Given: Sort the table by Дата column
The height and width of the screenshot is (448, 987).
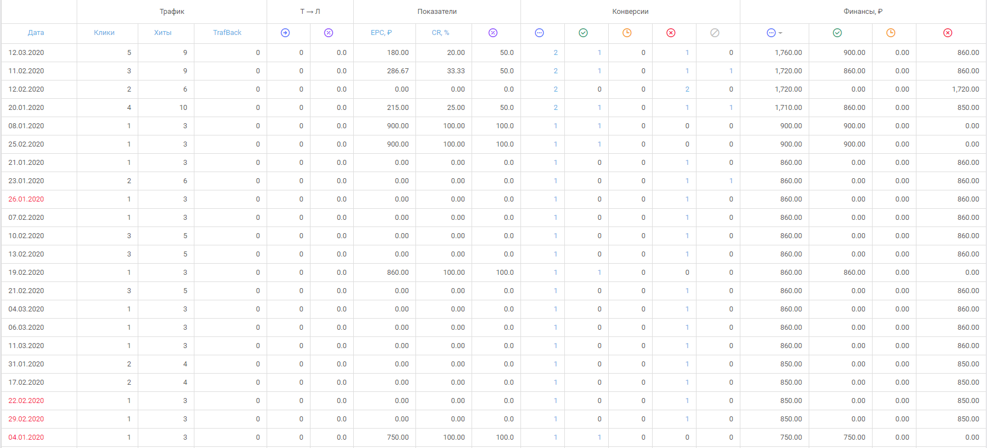Looking at the screenshot, I should (x=36, y=33).
